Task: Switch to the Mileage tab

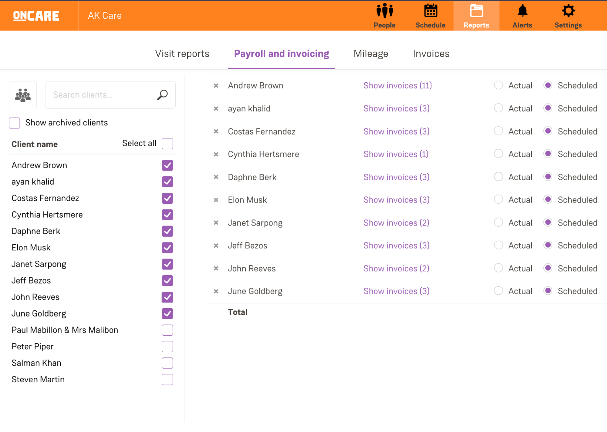Action: pos(370,54)
